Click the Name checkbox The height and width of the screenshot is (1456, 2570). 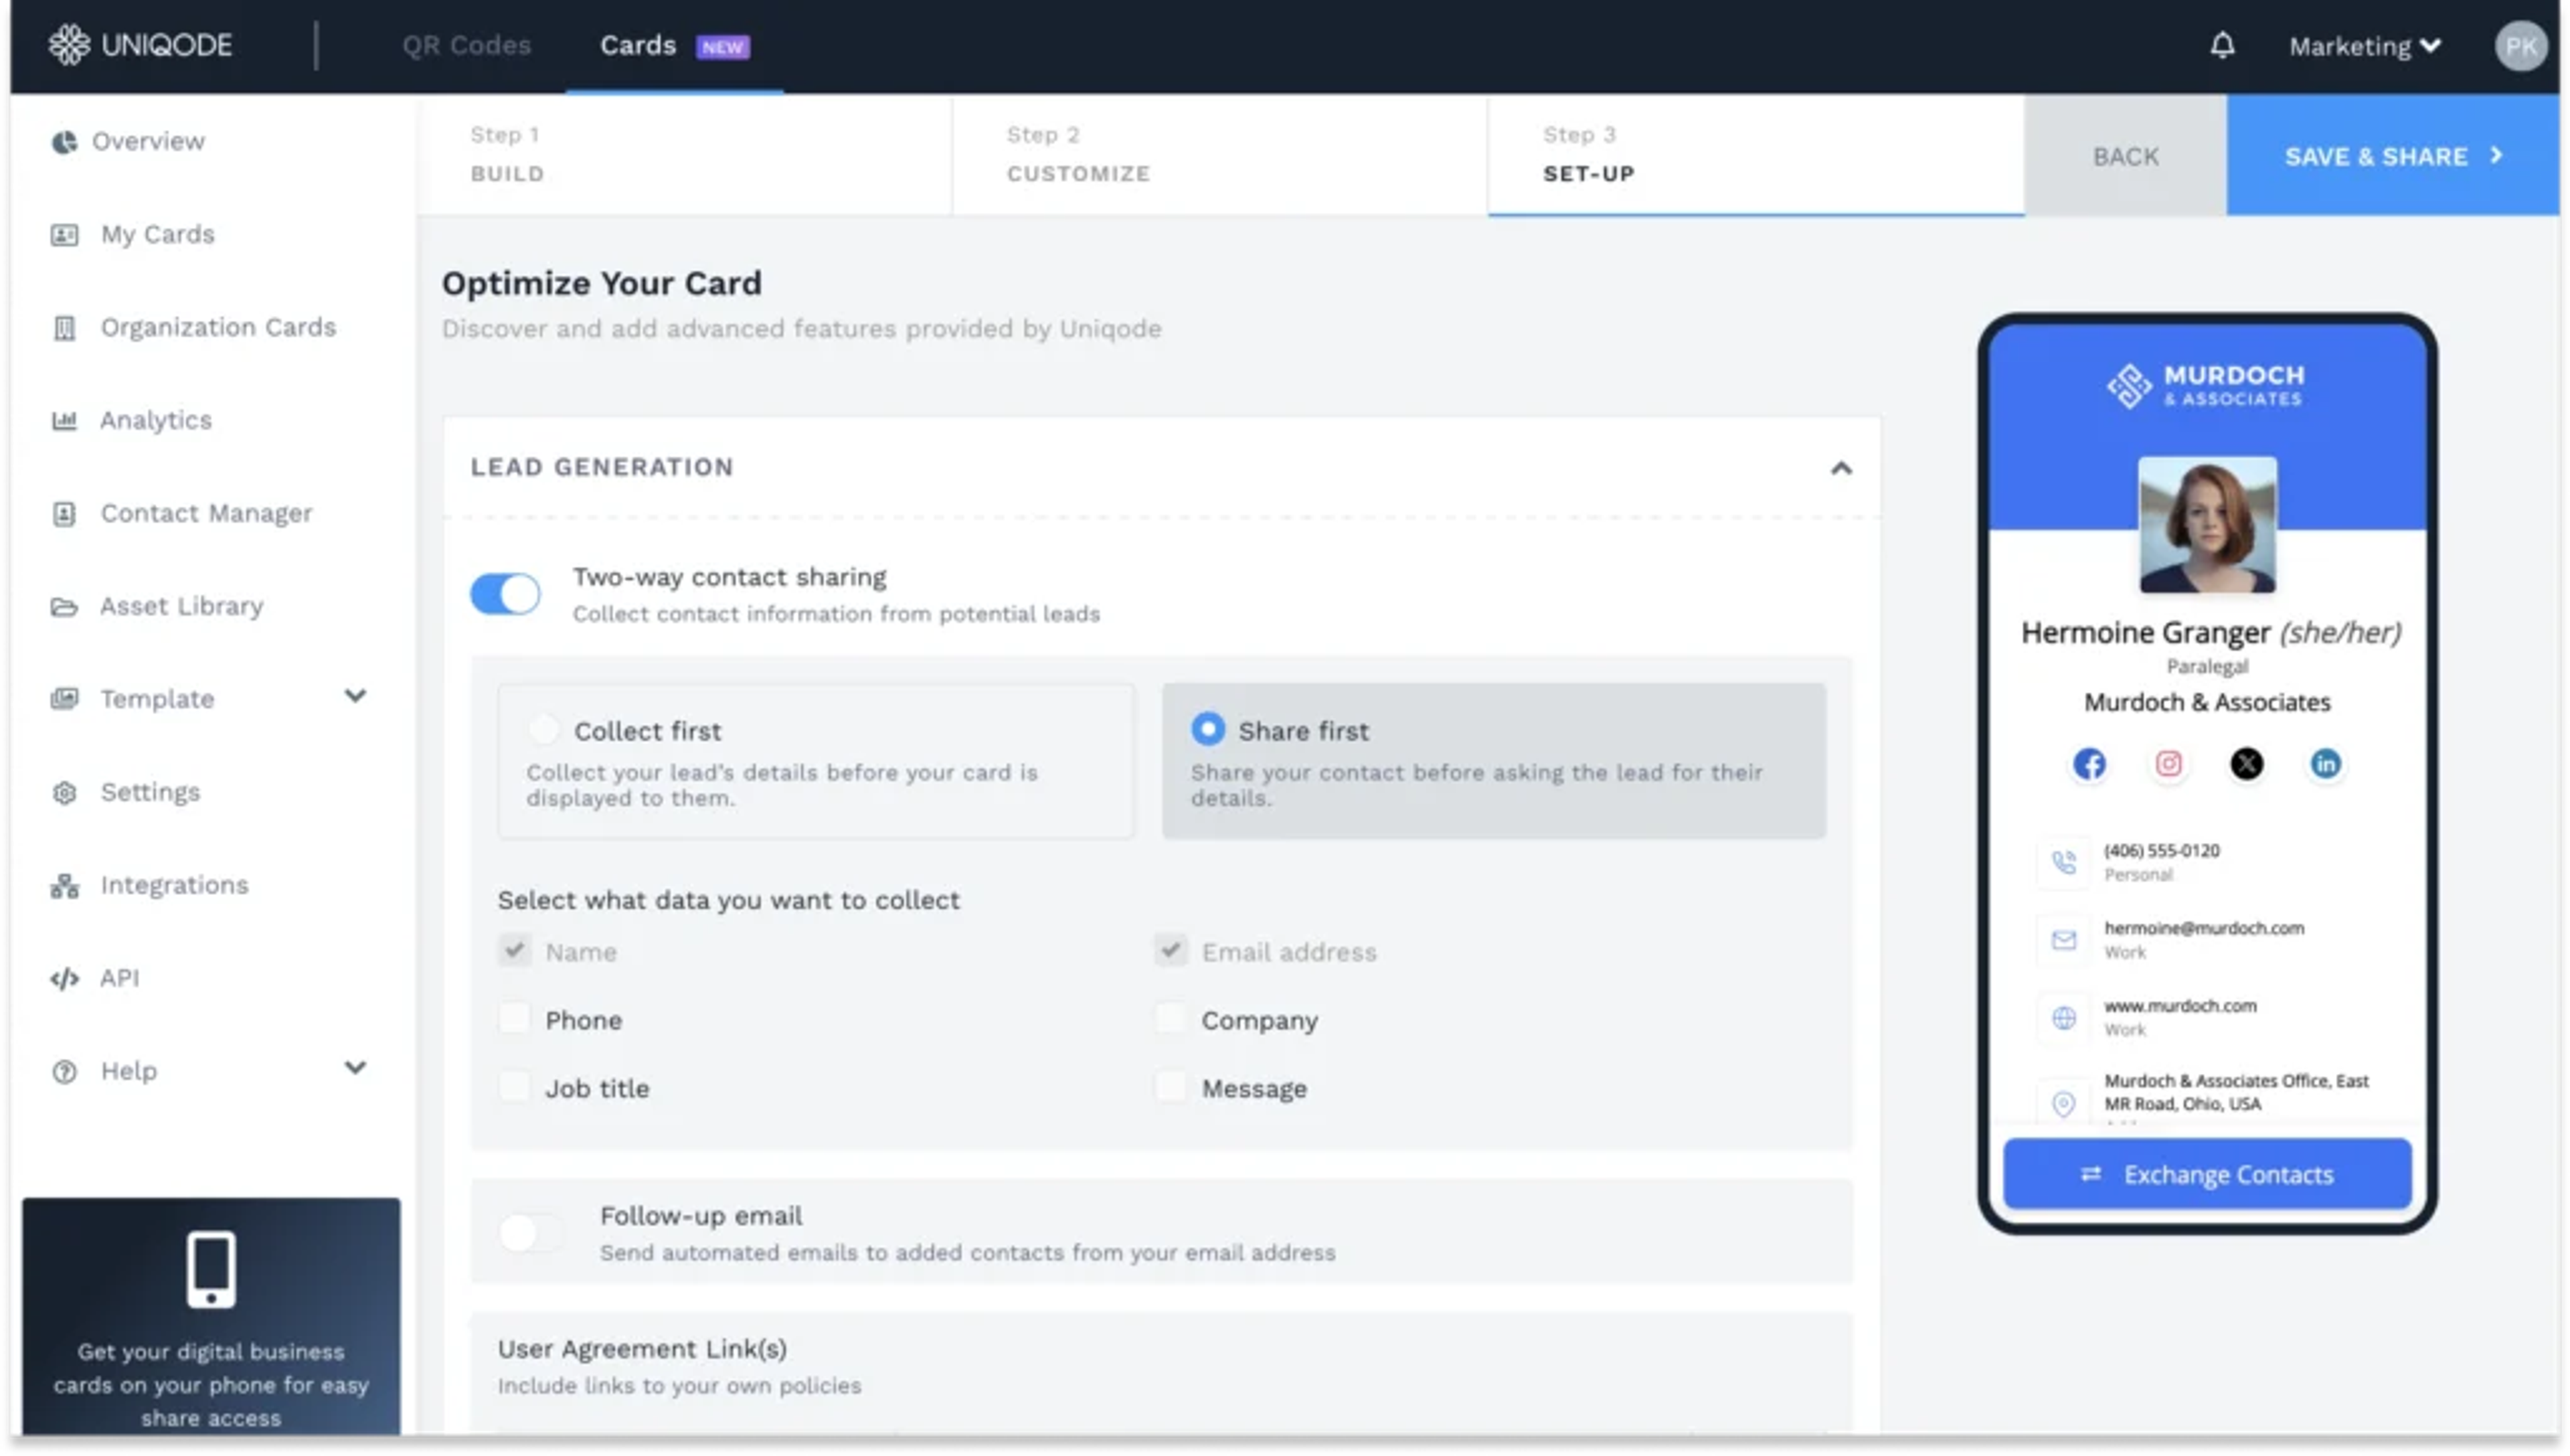click(514, 950)
